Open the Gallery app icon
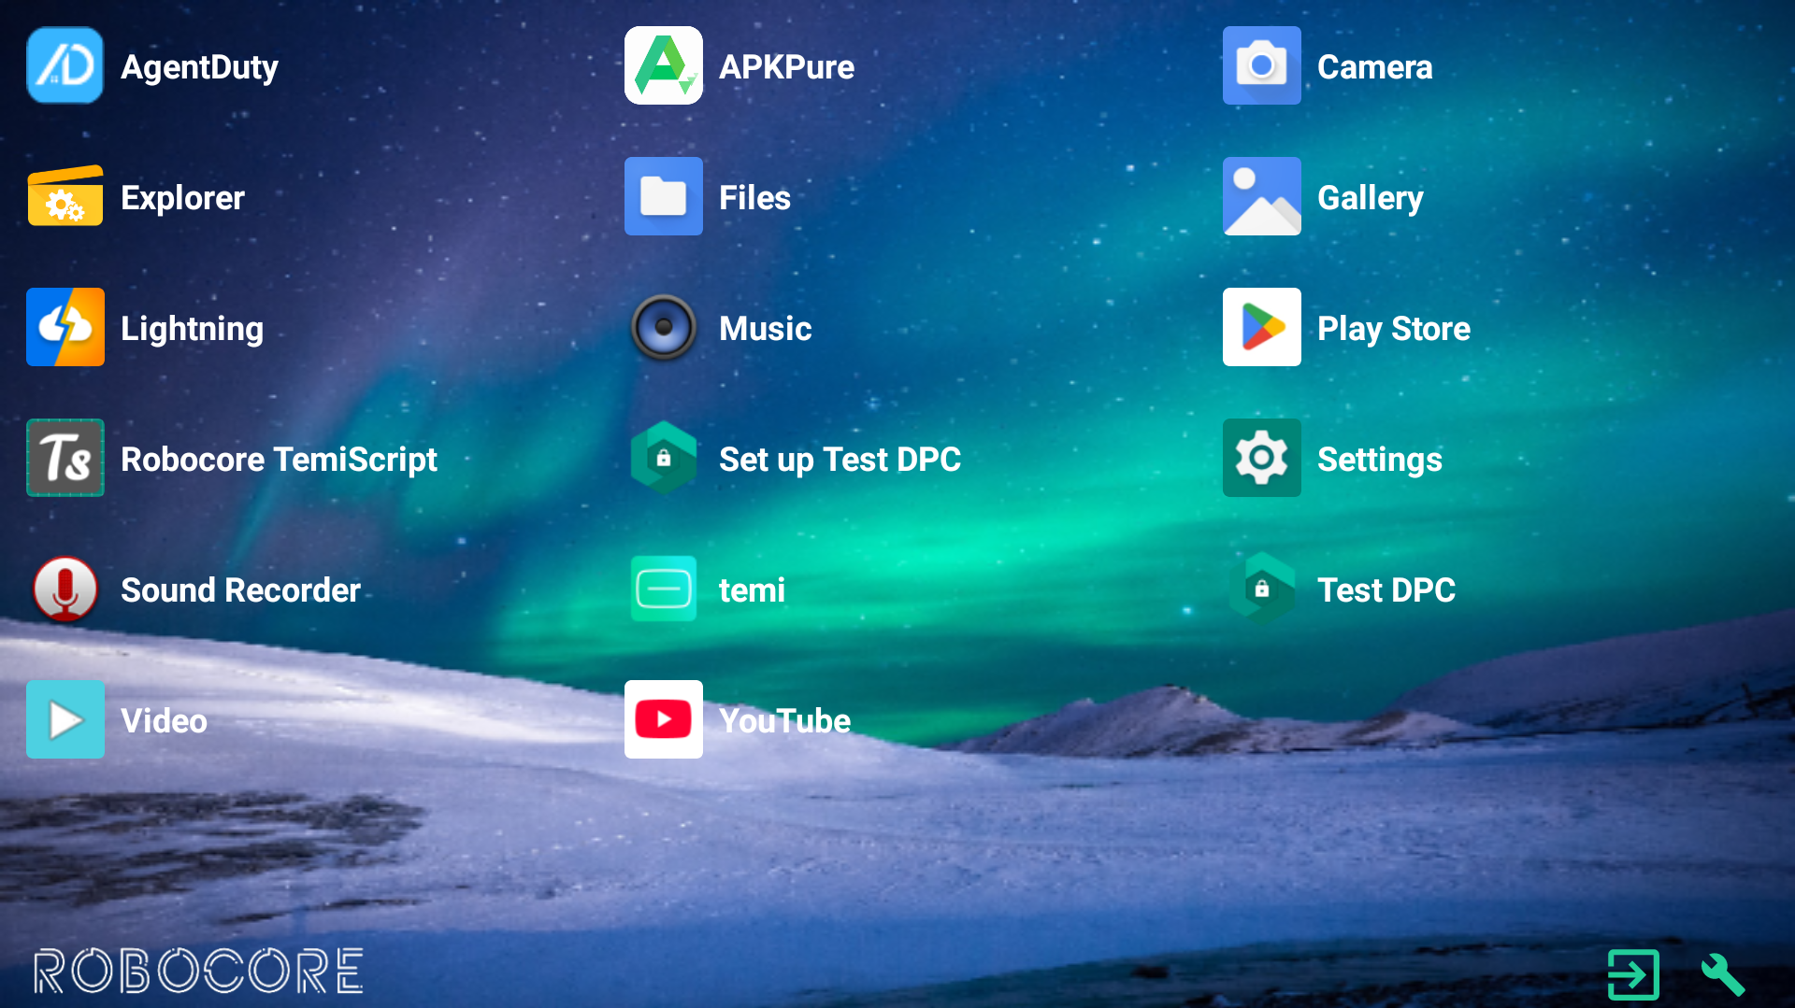The height and width of the screenshot is (1008, 1795). [1262, 196]
